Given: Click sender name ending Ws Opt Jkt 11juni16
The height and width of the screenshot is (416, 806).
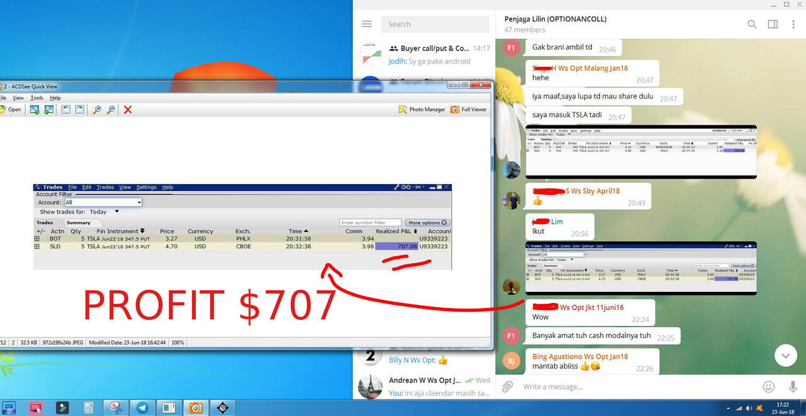Looking at the screenshot, I should tap(578, 308).
